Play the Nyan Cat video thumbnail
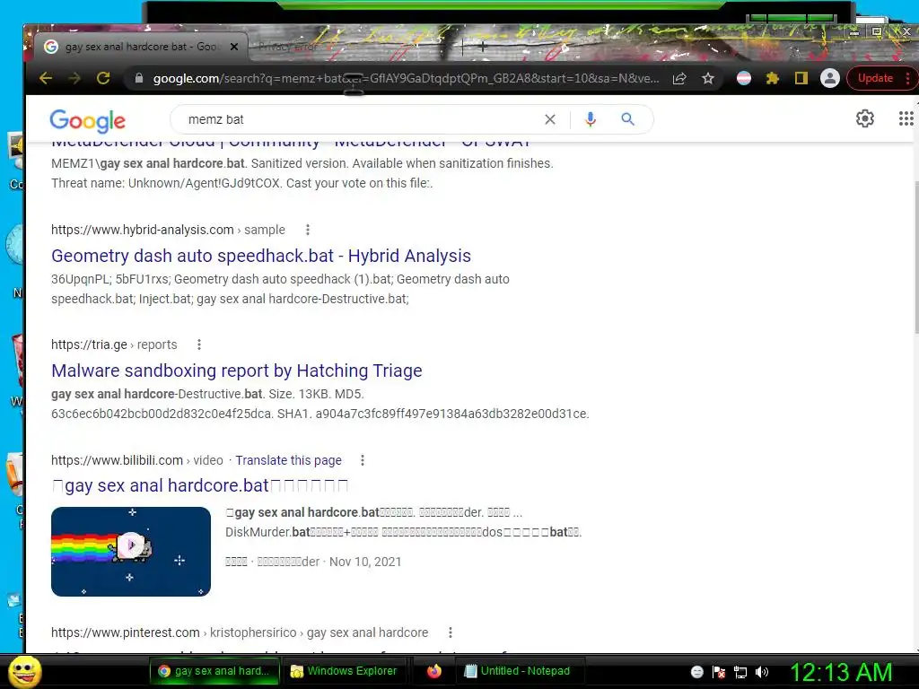The image size is (919, 689). tap(131, 552)
